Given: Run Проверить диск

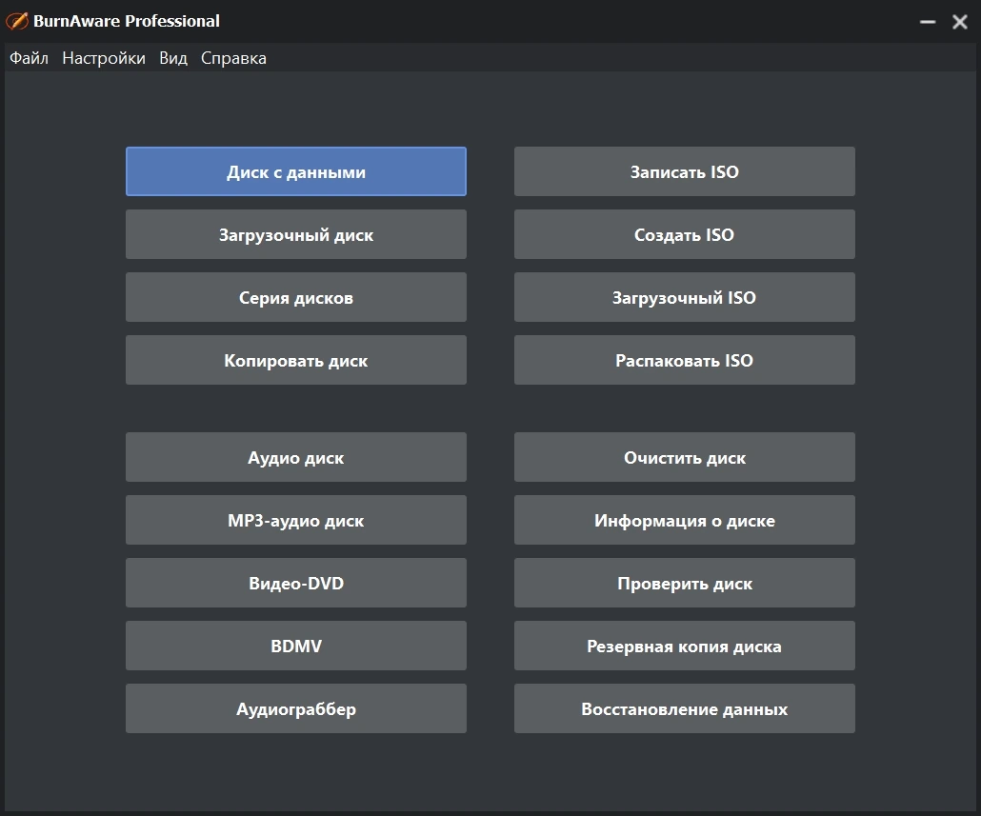Looking at the screenshot, I should coord(685,583).
